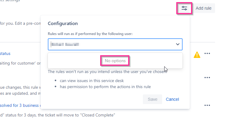Click the Configuration dialog heading

(63, 24)
